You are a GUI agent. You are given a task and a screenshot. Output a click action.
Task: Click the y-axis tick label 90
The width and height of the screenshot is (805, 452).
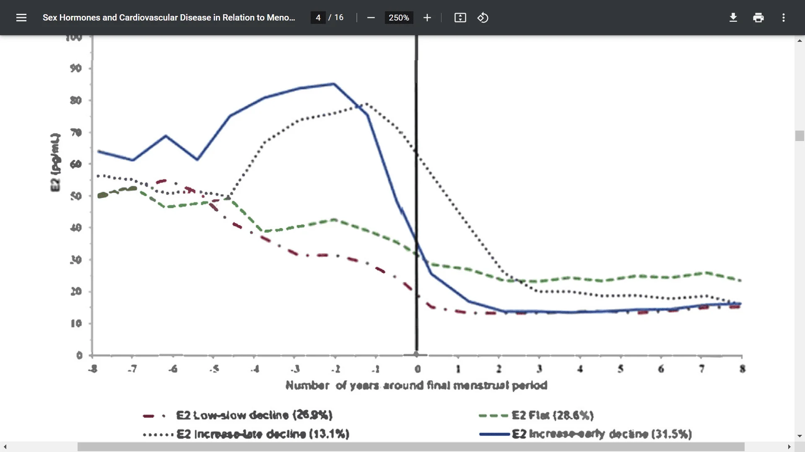[x=76, y=68]
